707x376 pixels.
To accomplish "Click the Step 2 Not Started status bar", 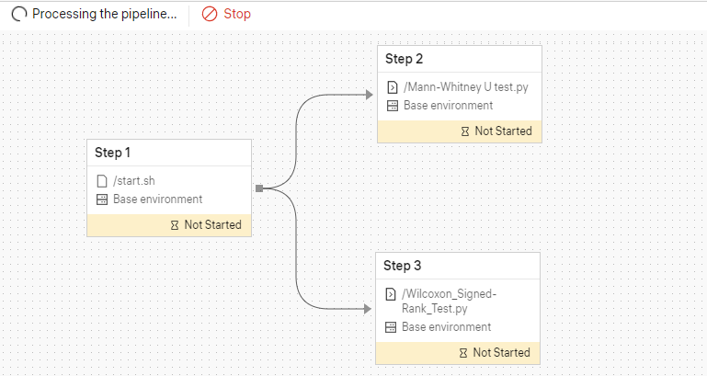I will coord(460,131).
